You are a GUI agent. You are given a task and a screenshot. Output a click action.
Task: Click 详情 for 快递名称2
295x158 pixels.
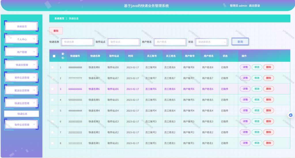tap(245, 132)
